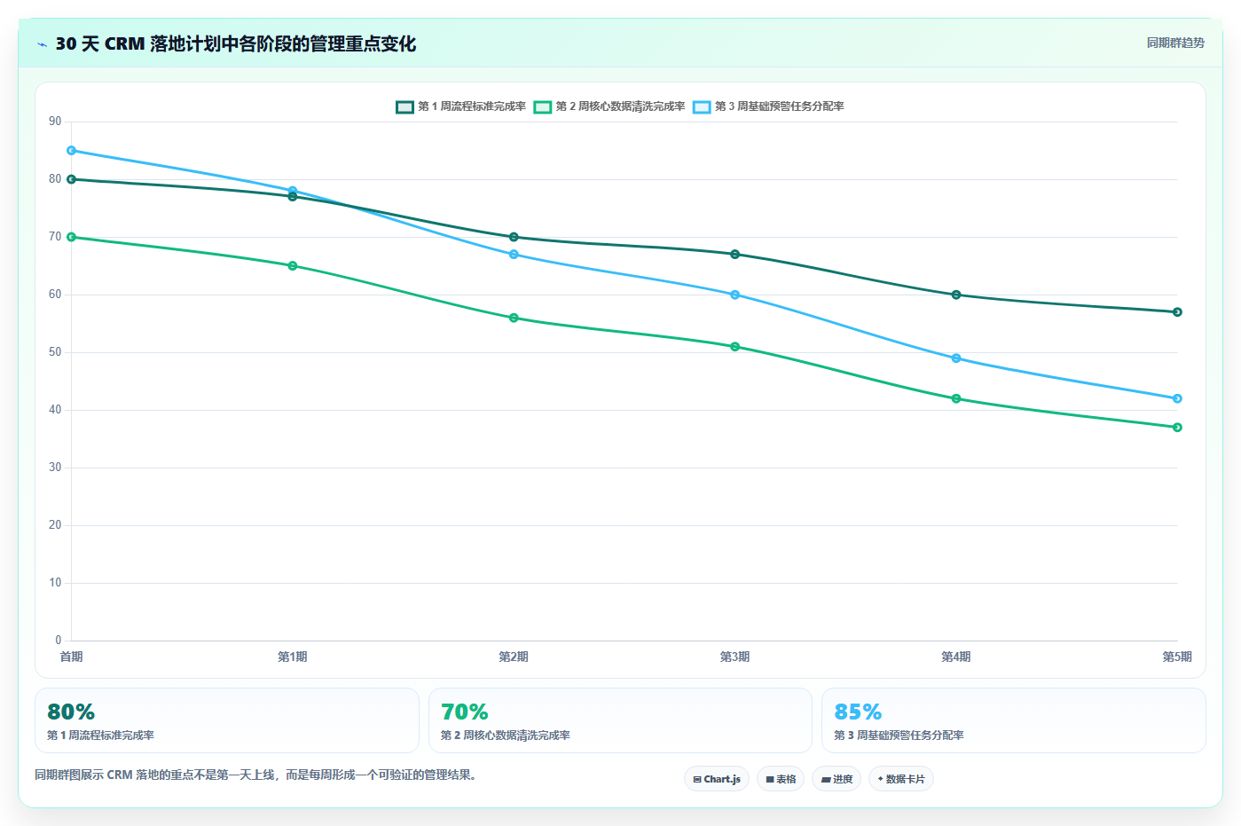
Task: Click blue data point at 第3期 (60)
Action: click(735, 295)
